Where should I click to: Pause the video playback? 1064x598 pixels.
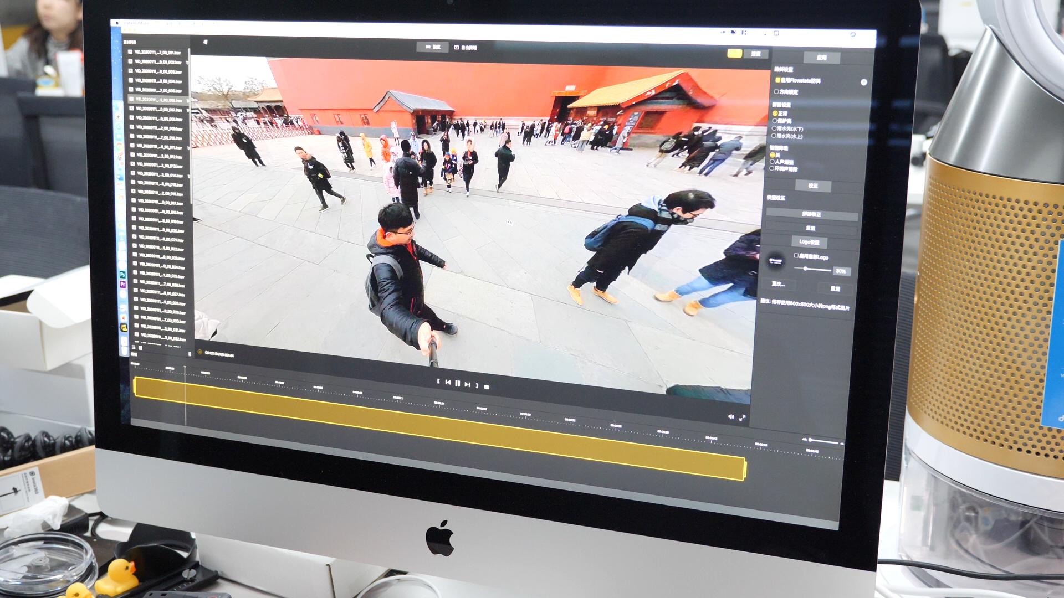tap(457, 383)
